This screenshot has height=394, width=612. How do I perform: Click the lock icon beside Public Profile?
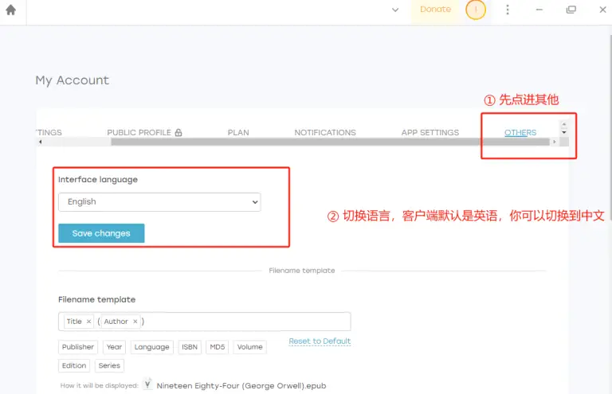pos(178,133)
